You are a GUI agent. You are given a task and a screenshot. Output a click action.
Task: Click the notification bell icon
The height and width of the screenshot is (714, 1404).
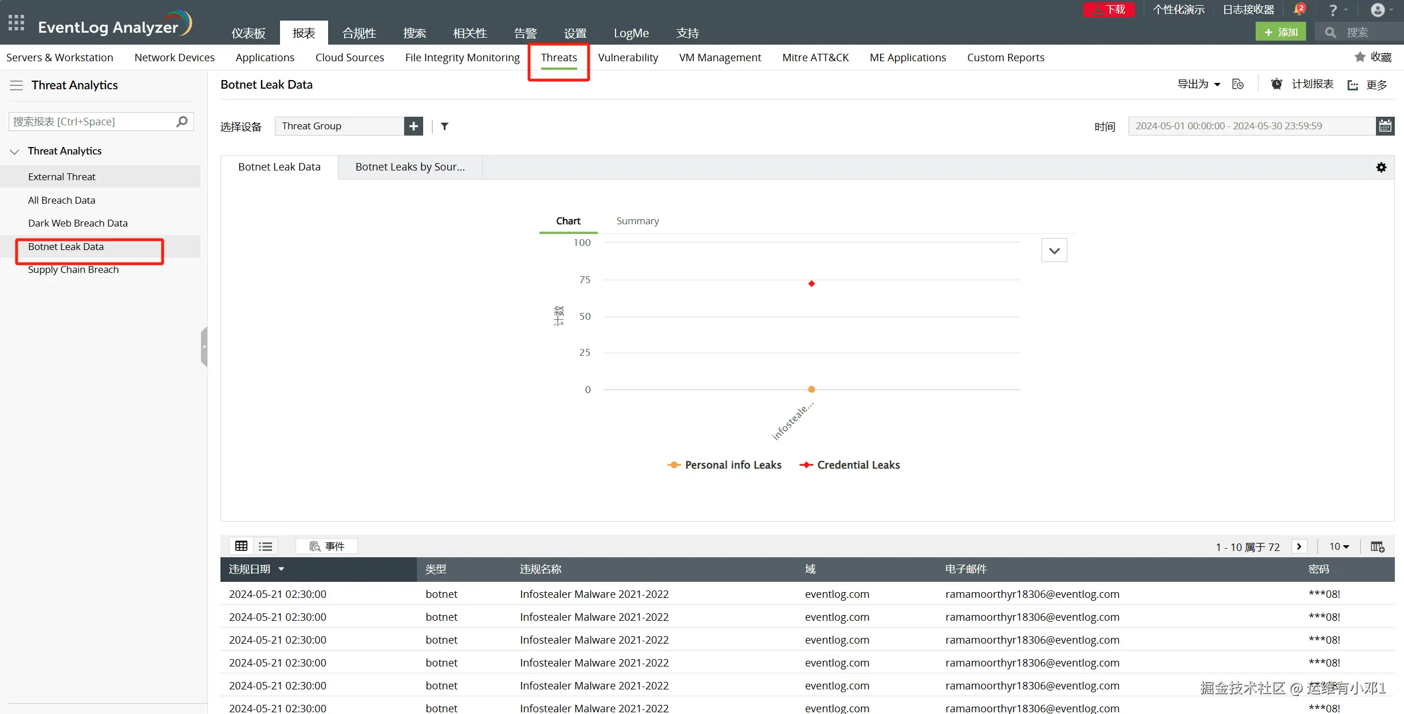coord(1299,10)
